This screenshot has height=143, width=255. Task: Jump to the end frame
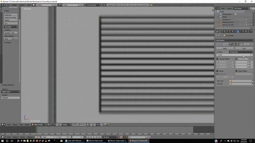[100, 137]
